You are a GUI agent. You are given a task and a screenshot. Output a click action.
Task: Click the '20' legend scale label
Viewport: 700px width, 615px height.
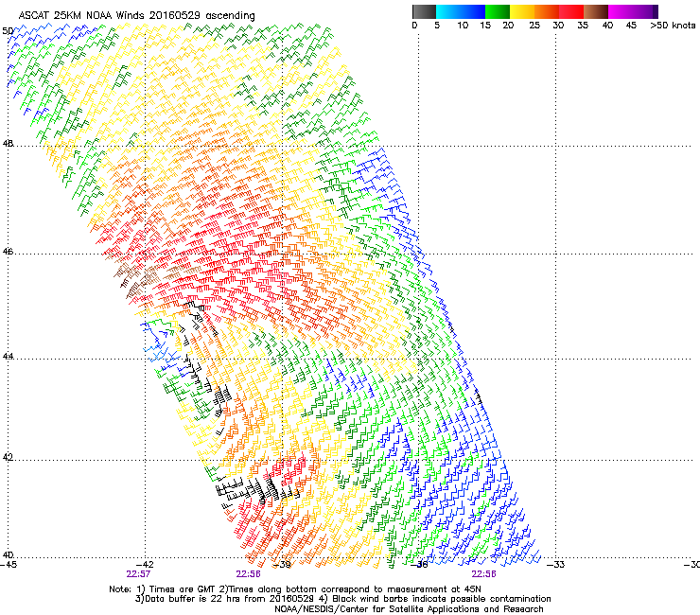[508, 26]
